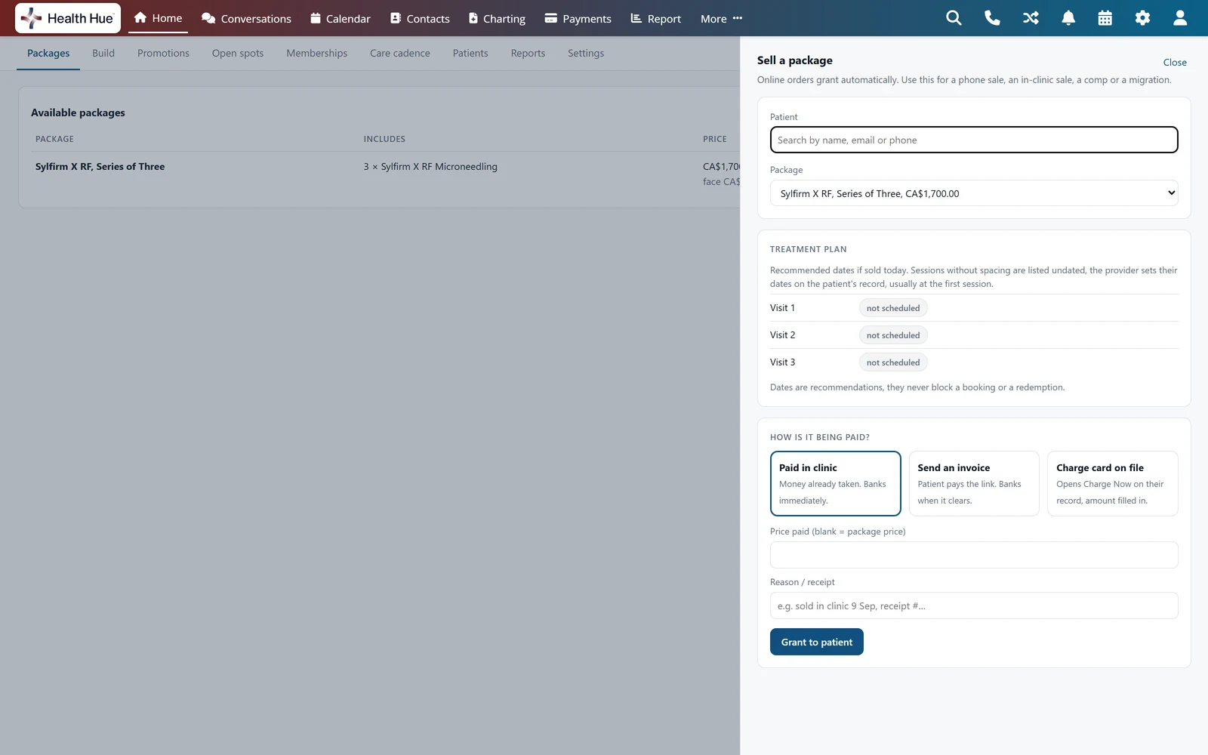Image resolution: width=1208 pixels, height=755 pixels.
Task: Click Grant to patient button
Action: click(x=817, y=642)
